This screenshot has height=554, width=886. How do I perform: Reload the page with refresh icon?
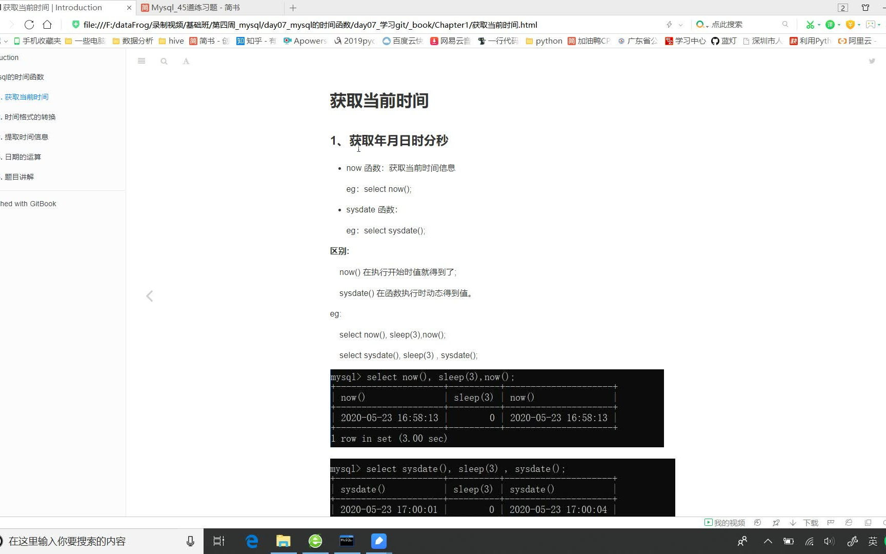(29, 25)
